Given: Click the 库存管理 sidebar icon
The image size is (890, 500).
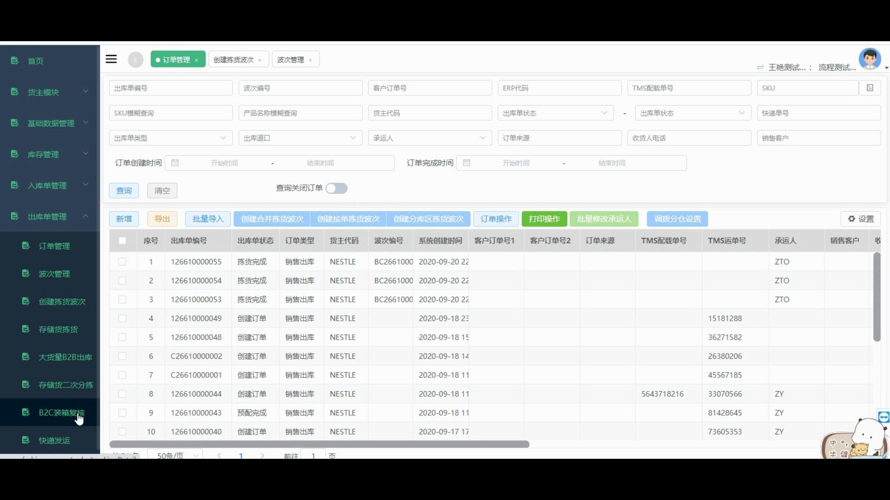Looking at the screenshot, I should [x=14, y=154].
